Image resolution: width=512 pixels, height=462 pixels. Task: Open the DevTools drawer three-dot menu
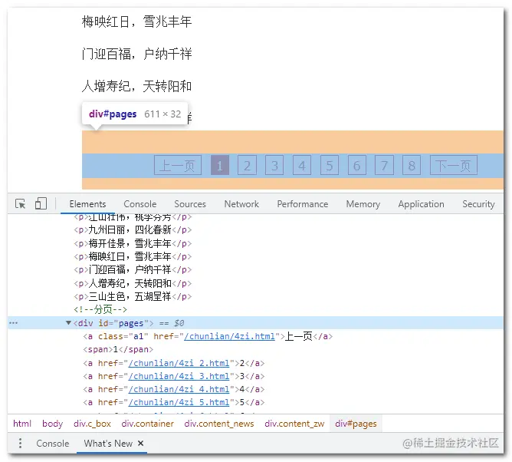coord(20,443)
